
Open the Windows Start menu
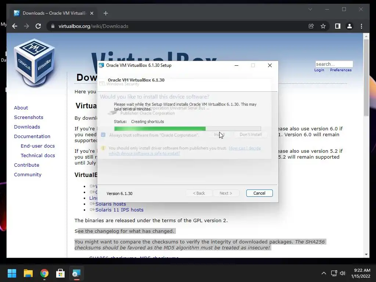point(12,273)
